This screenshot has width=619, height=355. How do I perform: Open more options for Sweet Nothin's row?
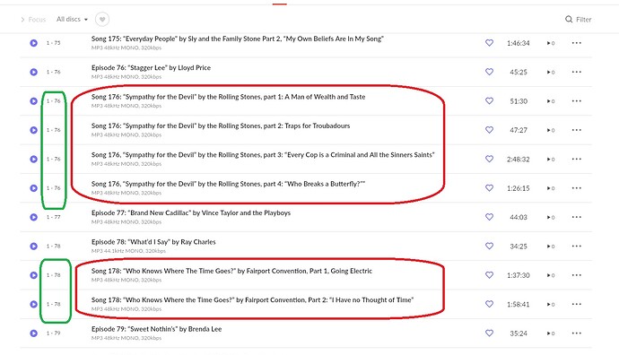coord(576,333)
